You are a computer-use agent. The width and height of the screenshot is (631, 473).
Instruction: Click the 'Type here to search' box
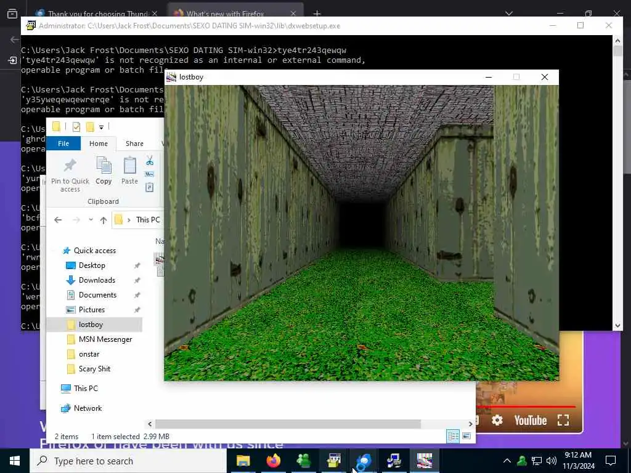pos(128,461)
